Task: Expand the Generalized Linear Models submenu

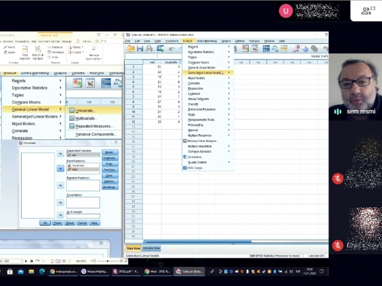Action: [x=208, y=72]
